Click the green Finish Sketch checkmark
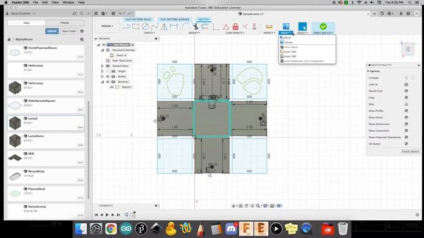 [x=323, y=26]
